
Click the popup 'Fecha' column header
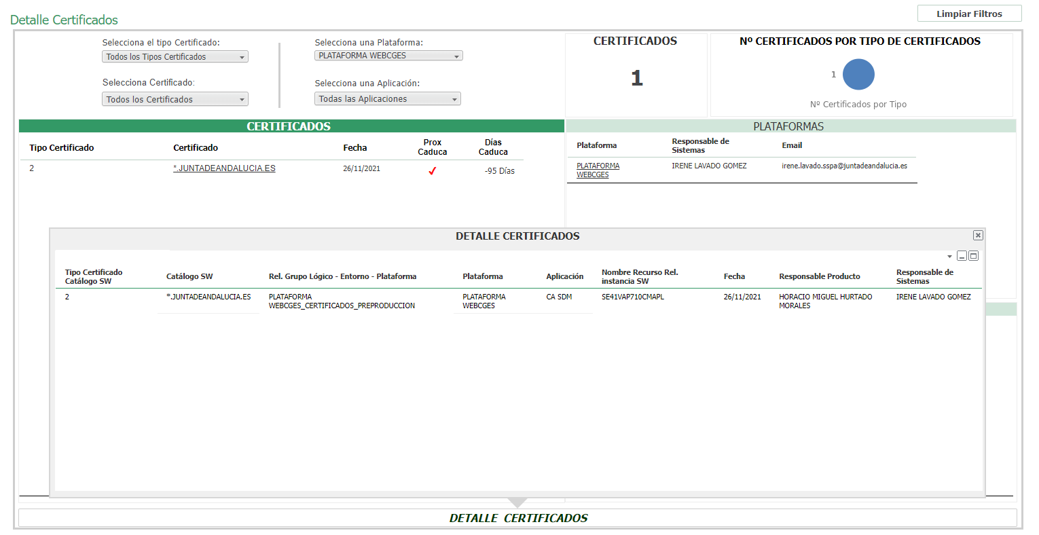click(x=734, y=276)
